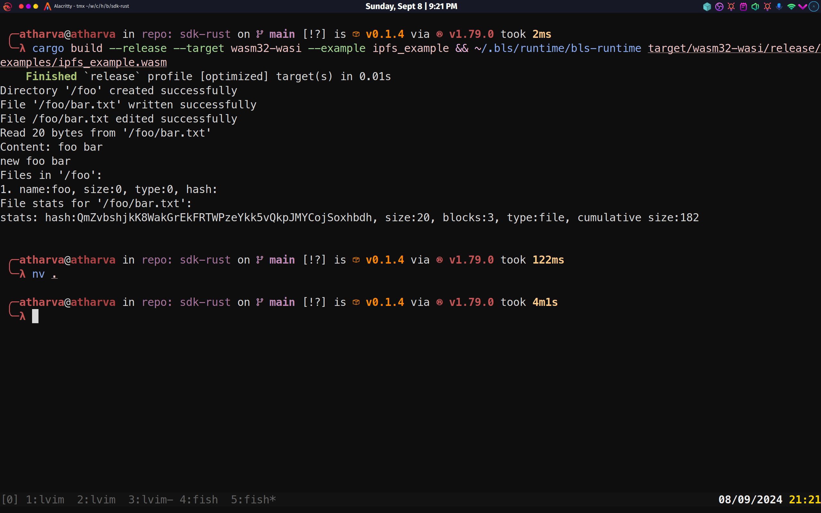Image resolution: width=821 pixels, height=513 pixels.
Task: Click 'took 2ms' in the first prompt
Action: (526, 34)
